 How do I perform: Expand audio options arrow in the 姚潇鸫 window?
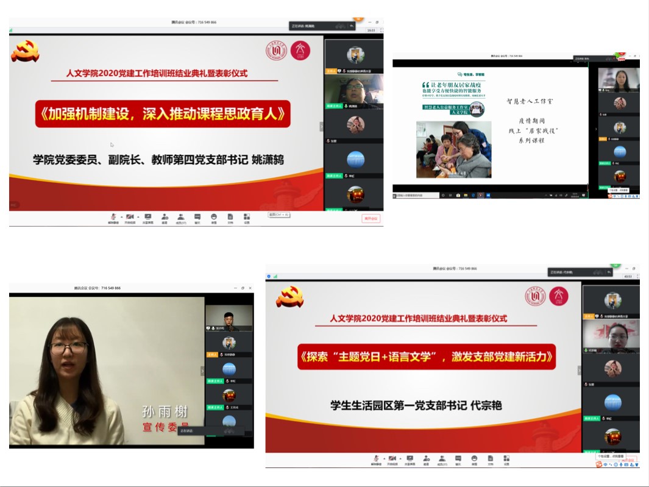pos(121,216)
